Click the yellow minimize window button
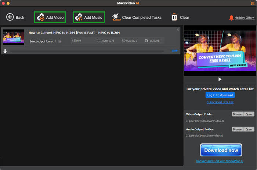Screen dimensions: 257x170 [8, 3]
